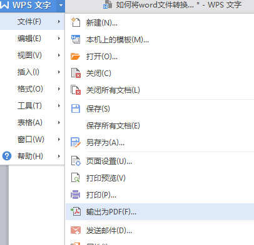The height and width of the screenshot is (245, 254).
Task: Click the Page Setup gear icon
Action: click(x=76, y=161)
